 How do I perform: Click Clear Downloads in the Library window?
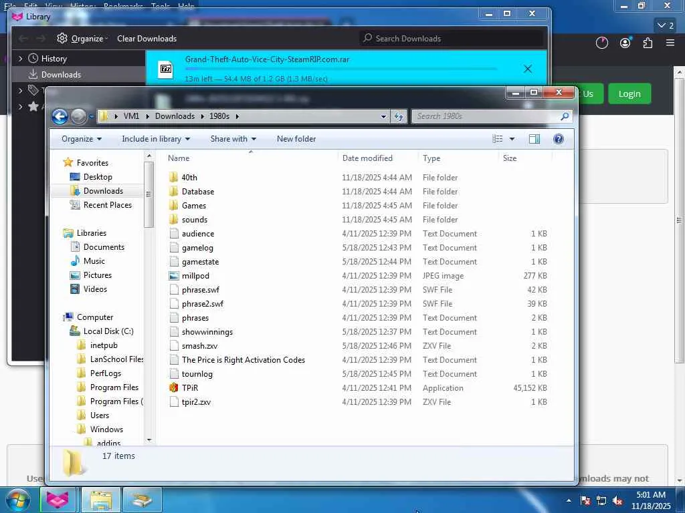pyautogui.click(x=146, y=38)
